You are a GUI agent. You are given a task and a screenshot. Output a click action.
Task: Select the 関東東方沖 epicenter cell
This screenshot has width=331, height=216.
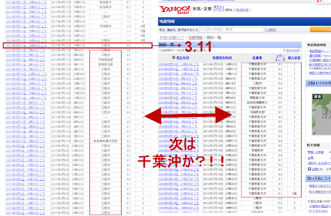pos(258,98)
